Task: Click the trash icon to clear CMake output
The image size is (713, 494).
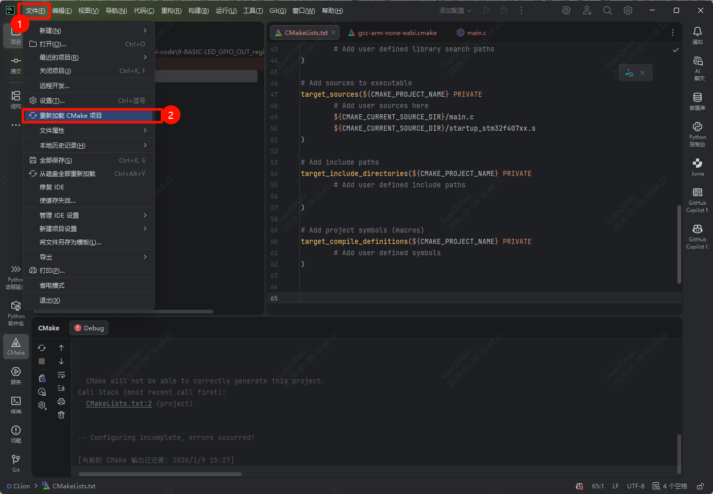Action: 61,415
